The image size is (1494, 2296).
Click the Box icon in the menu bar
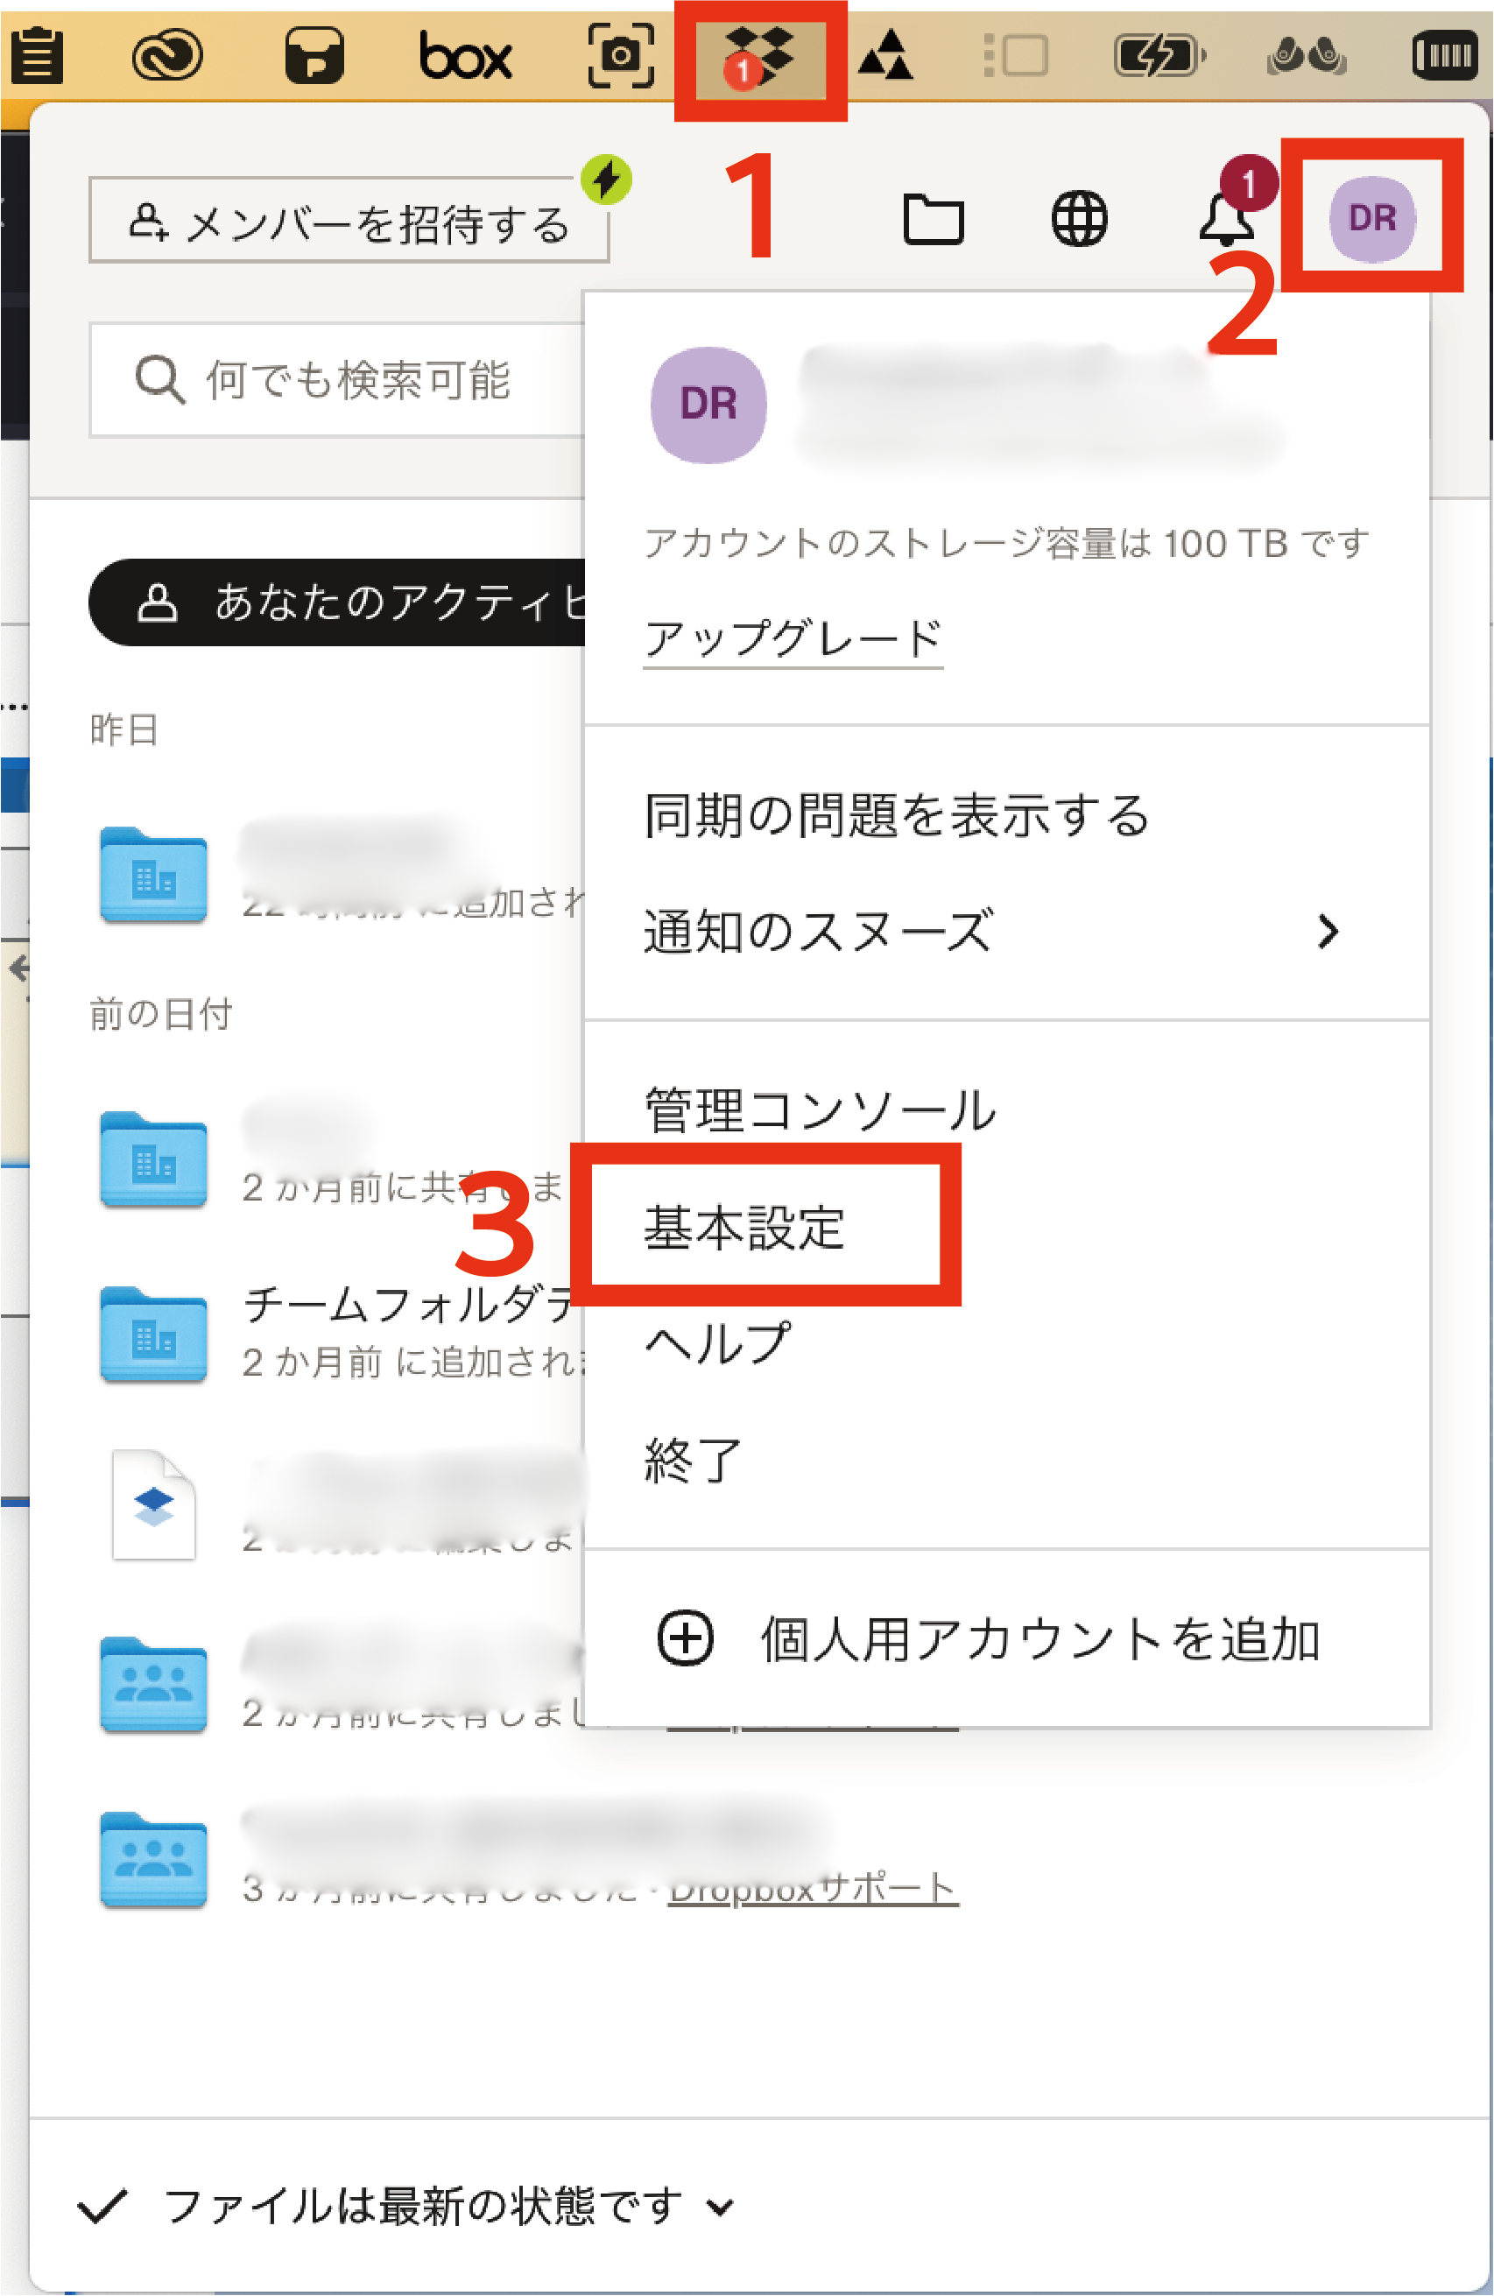point(465,58)
